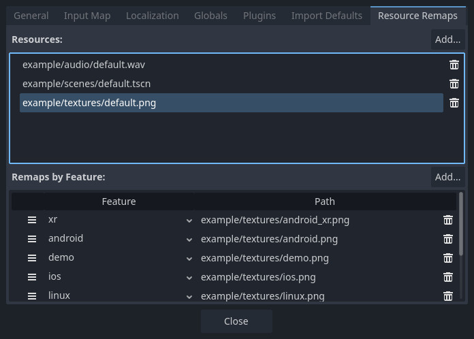
Task: Remove the default.png resource with trash icon
Action: coord(454,103)
